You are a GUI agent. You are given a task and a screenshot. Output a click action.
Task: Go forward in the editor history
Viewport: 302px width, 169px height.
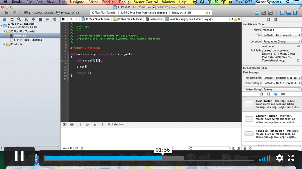76,19
